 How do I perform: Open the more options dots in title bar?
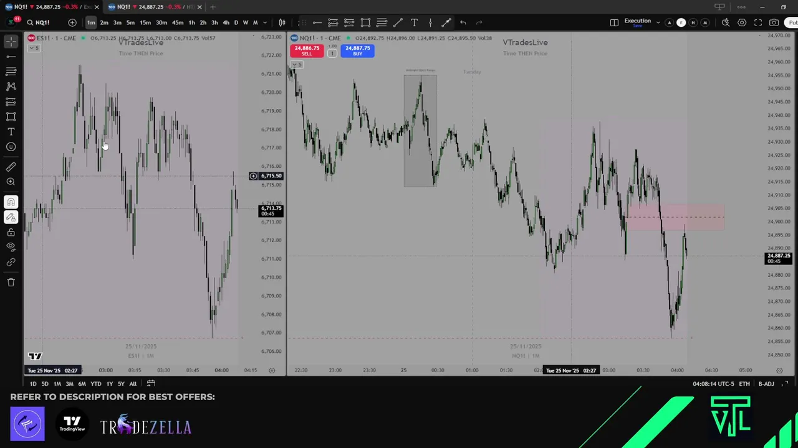click(741, 7)
